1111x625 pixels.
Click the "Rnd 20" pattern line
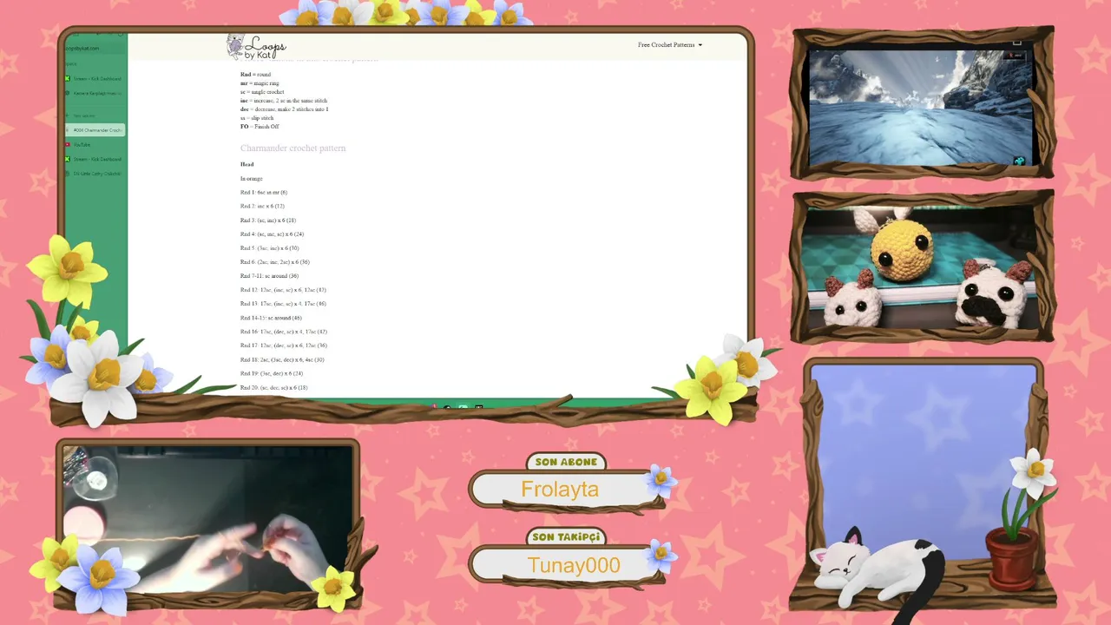(274, 387)
